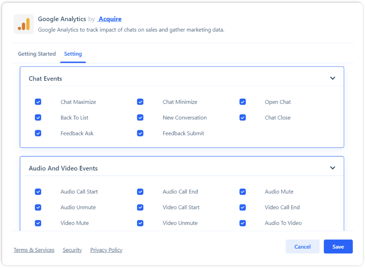Uncheck the Feedback Submit checkbox
The height and width of the screenshot is (268, 365).
(140, 133)
